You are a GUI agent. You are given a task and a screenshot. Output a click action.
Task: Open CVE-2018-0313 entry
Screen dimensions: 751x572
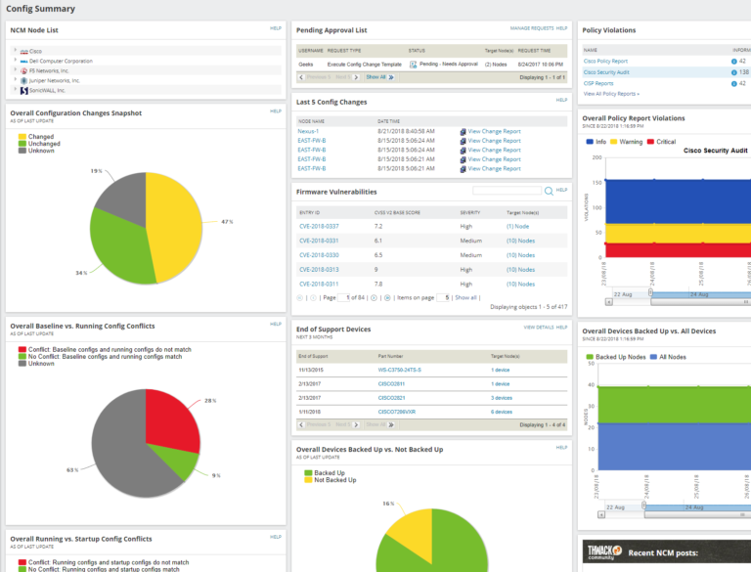pos(319,270)
